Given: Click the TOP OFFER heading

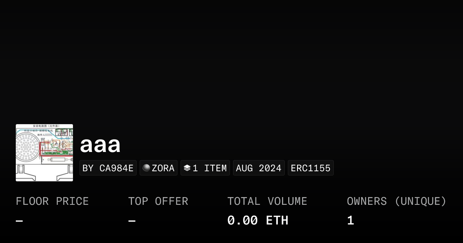Looking at the screenshot, I should tap(158, 201).
